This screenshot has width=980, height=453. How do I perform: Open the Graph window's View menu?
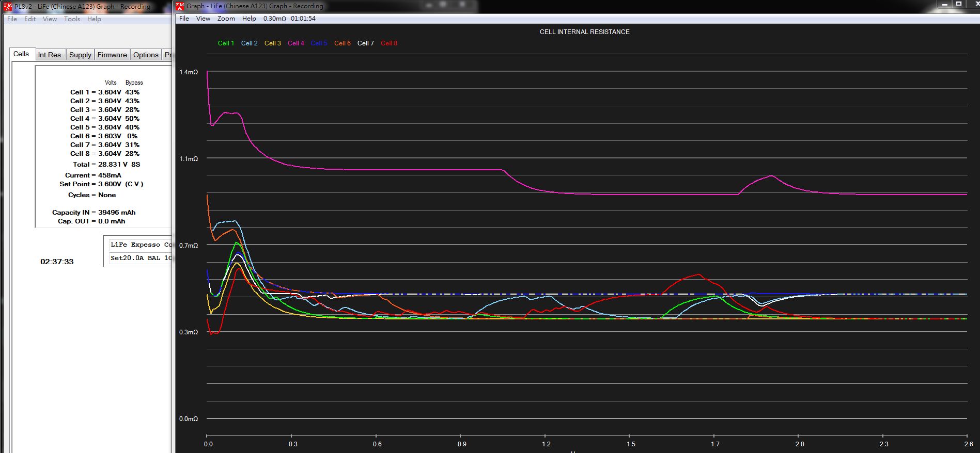pyautogui.click(x=203, y=19)
